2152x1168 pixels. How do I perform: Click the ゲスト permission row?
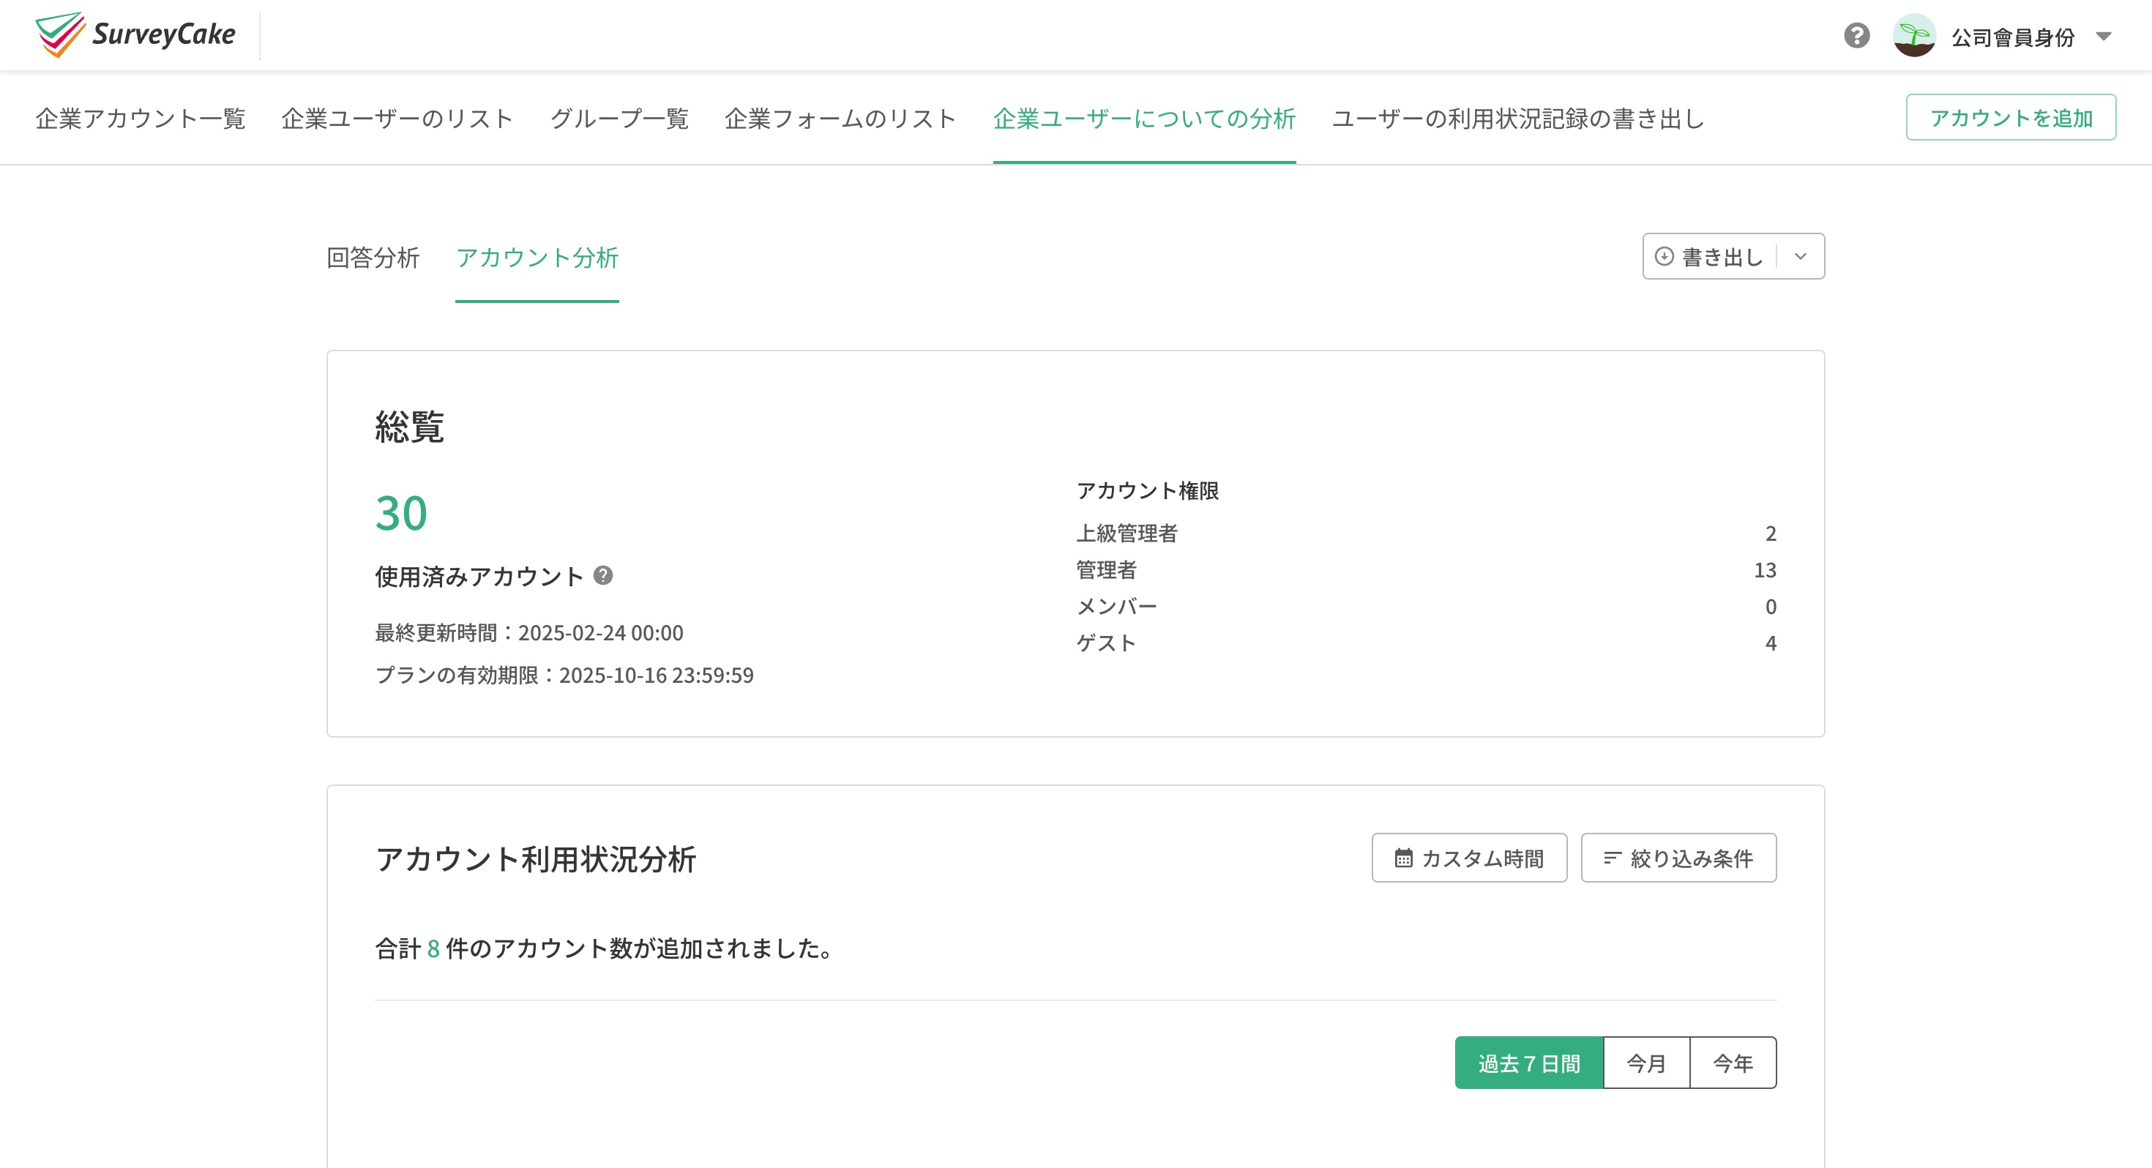pyautogui.click(x=1426, y=643)
